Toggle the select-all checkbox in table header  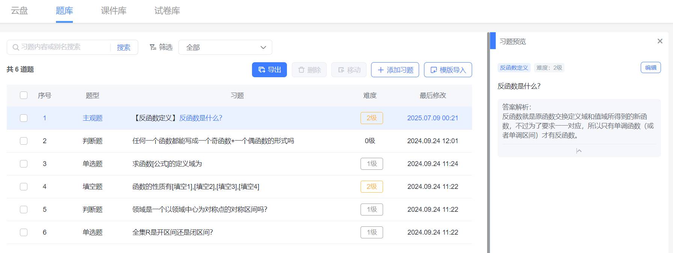point(24,95)
